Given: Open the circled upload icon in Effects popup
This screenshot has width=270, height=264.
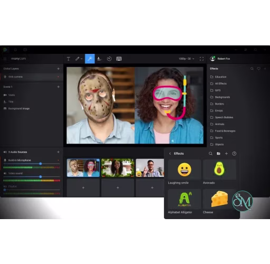Looking at the screenshot, I should (x=234, y=154).
